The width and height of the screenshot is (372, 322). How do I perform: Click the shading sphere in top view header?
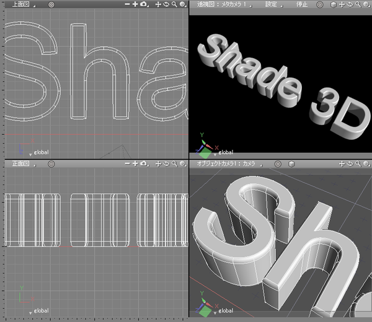pos(184,4)
